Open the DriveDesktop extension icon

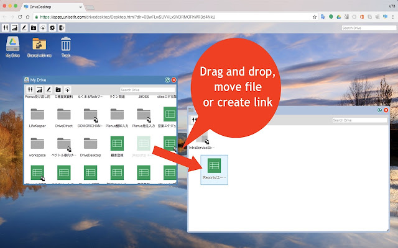click(386, 17)
